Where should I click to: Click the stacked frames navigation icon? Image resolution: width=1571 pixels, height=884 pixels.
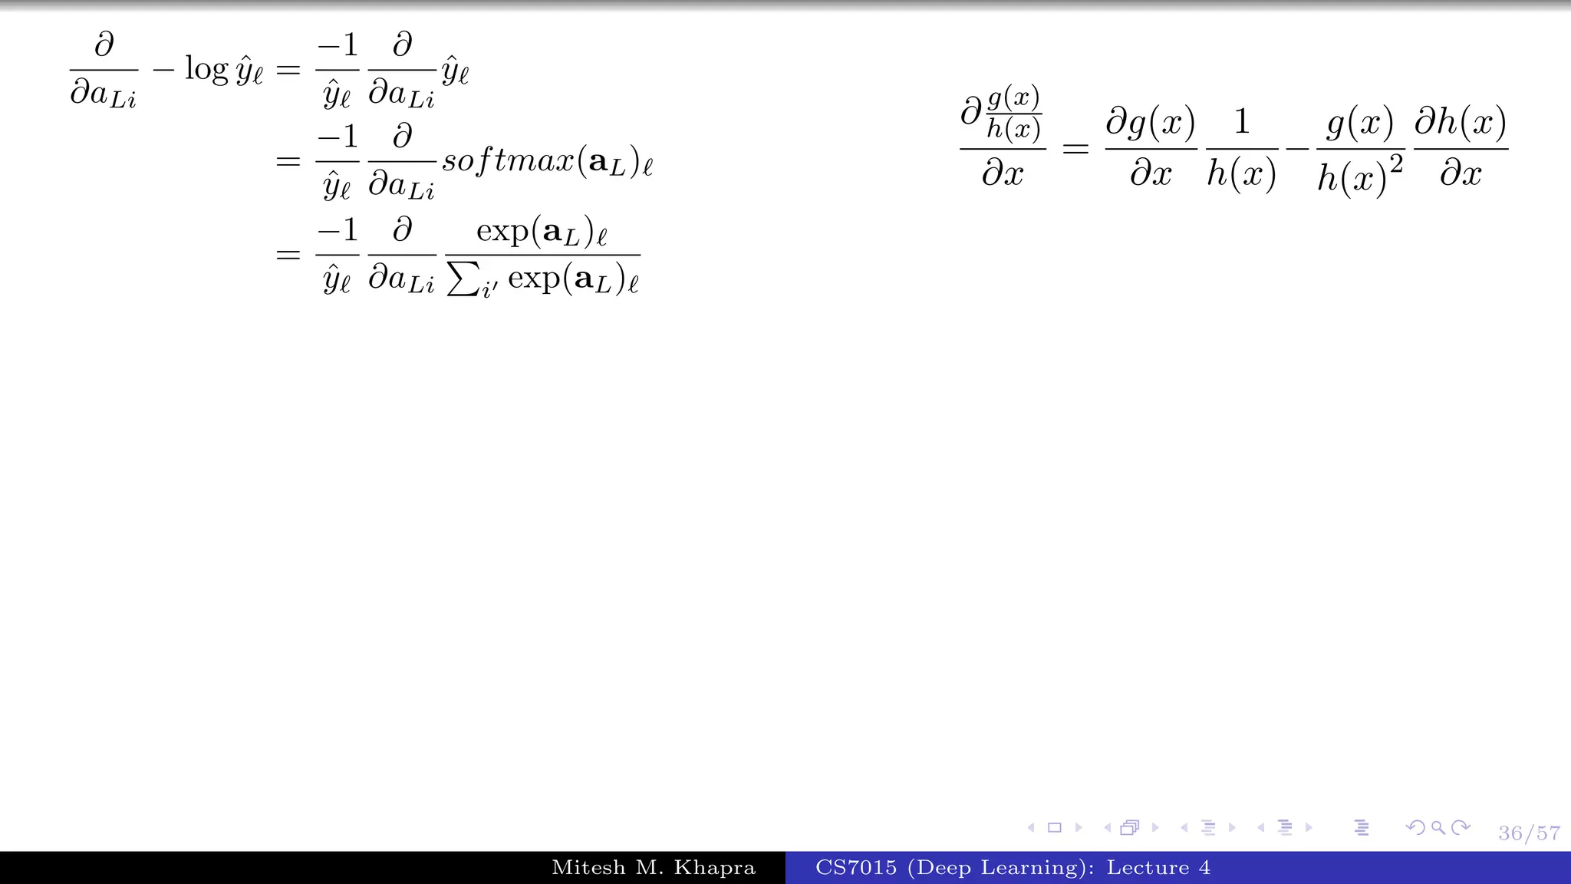pos(1130,827)
